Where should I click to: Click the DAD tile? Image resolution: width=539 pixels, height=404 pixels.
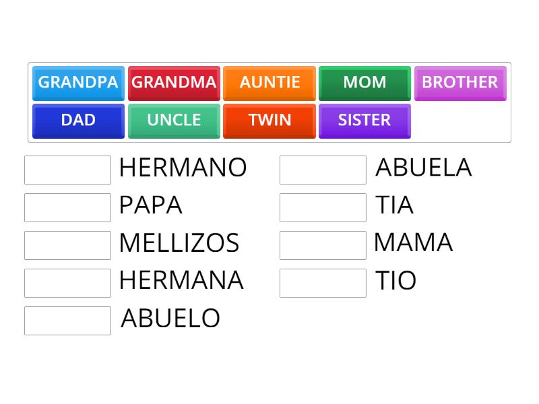pyautogui.click(x=77, y=121)
